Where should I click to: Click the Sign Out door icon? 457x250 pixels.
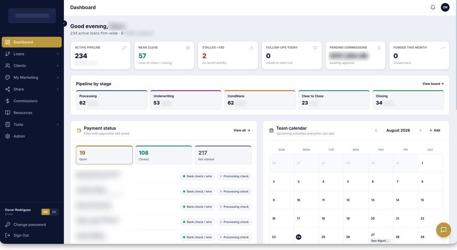8,236
